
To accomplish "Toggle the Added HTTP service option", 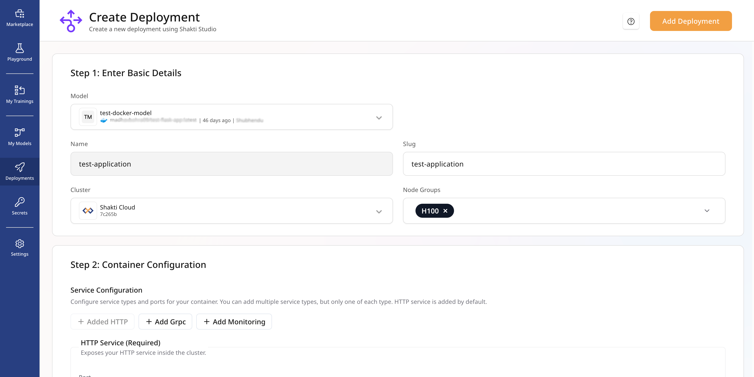I will point(102,322).
